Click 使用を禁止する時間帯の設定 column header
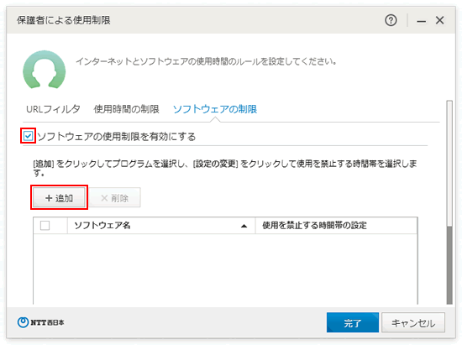 (x=336, y=226)
